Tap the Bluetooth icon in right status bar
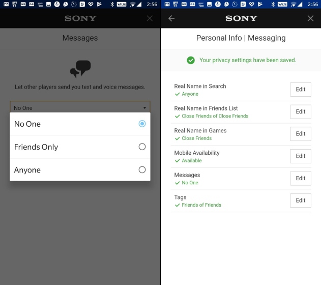 [273, 4]
